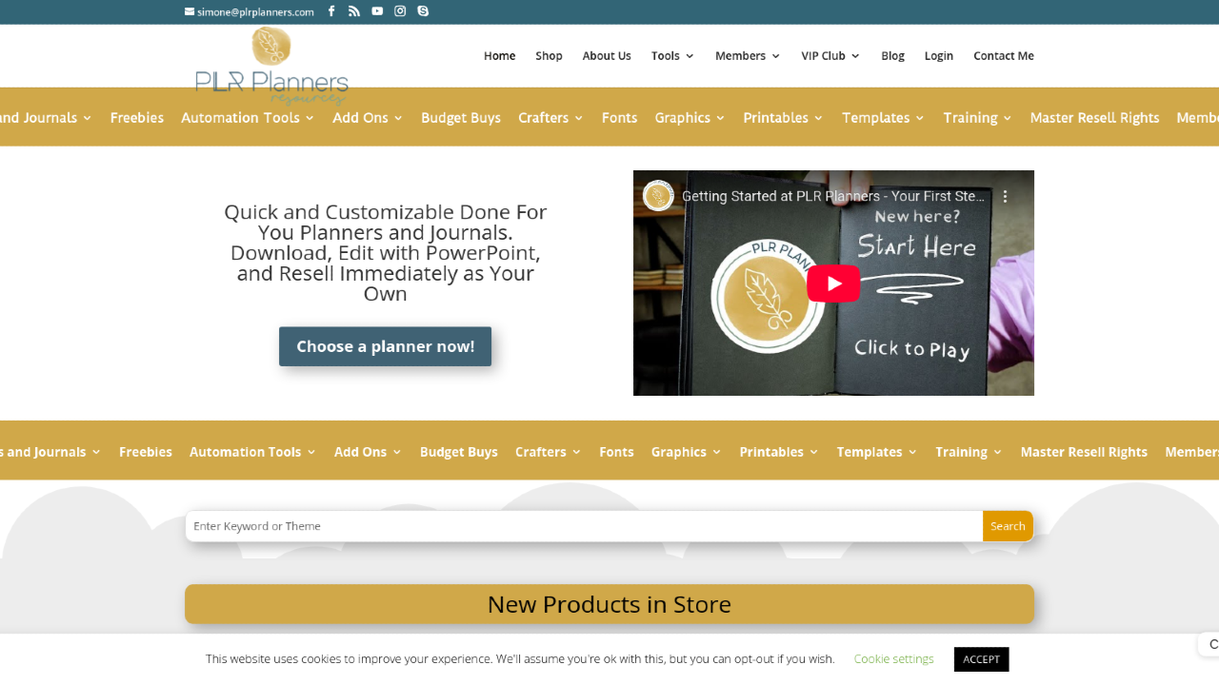Viewport: 1219px width, 685px height.
Task: Click the video channel avatar icon
Action: pos(658,197)
